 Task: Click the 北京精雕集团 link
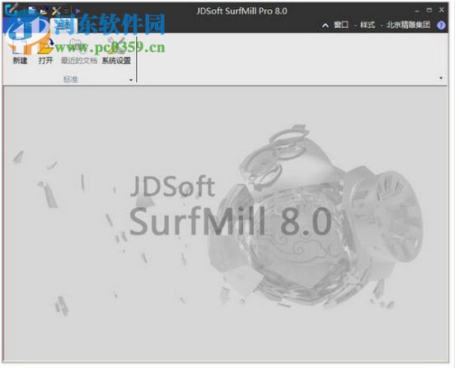click(x=408, y=25)
